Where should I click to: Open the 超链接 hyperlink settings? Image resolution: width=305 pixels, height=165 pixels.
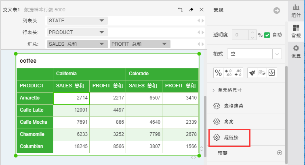click(x=231, y=137)
